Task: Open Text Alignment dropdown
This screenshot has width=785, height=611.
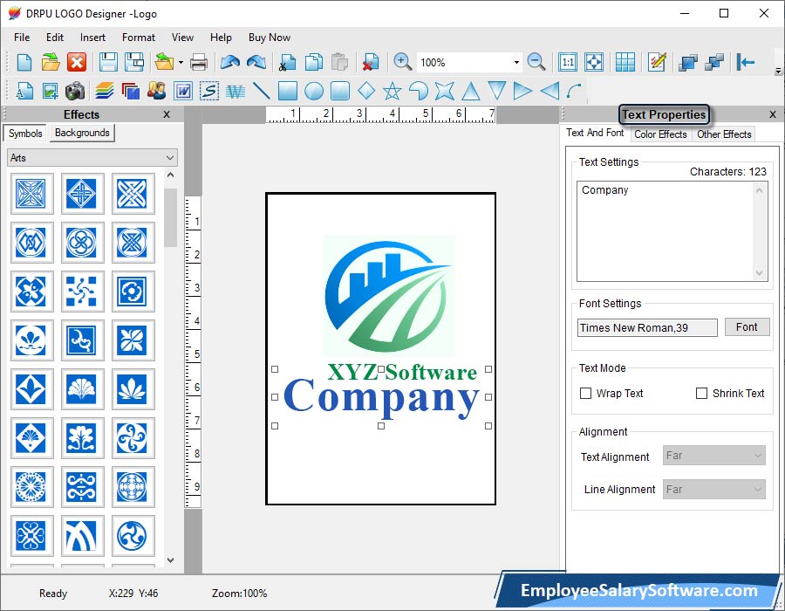Action: click(713, 456)
